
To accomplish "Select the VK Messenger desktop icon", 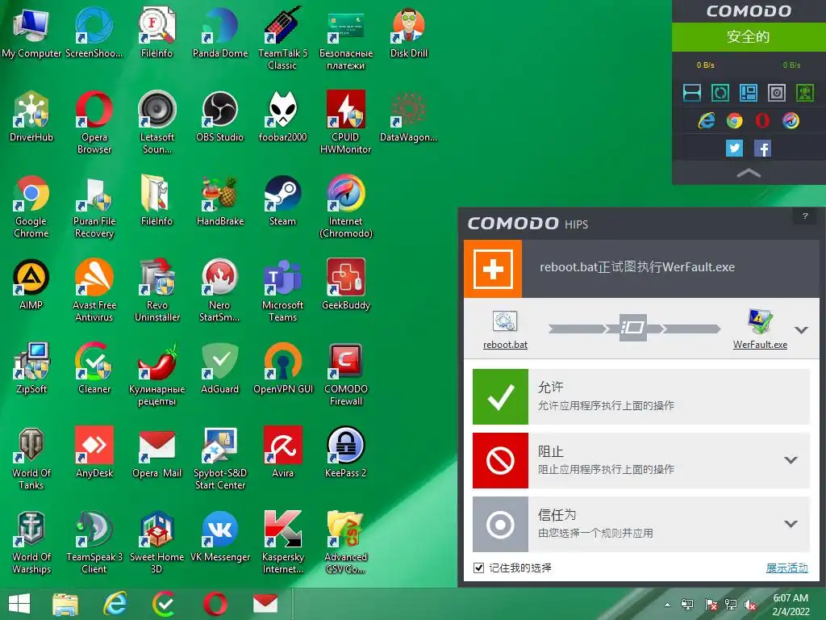I will [x=219, y=537].
